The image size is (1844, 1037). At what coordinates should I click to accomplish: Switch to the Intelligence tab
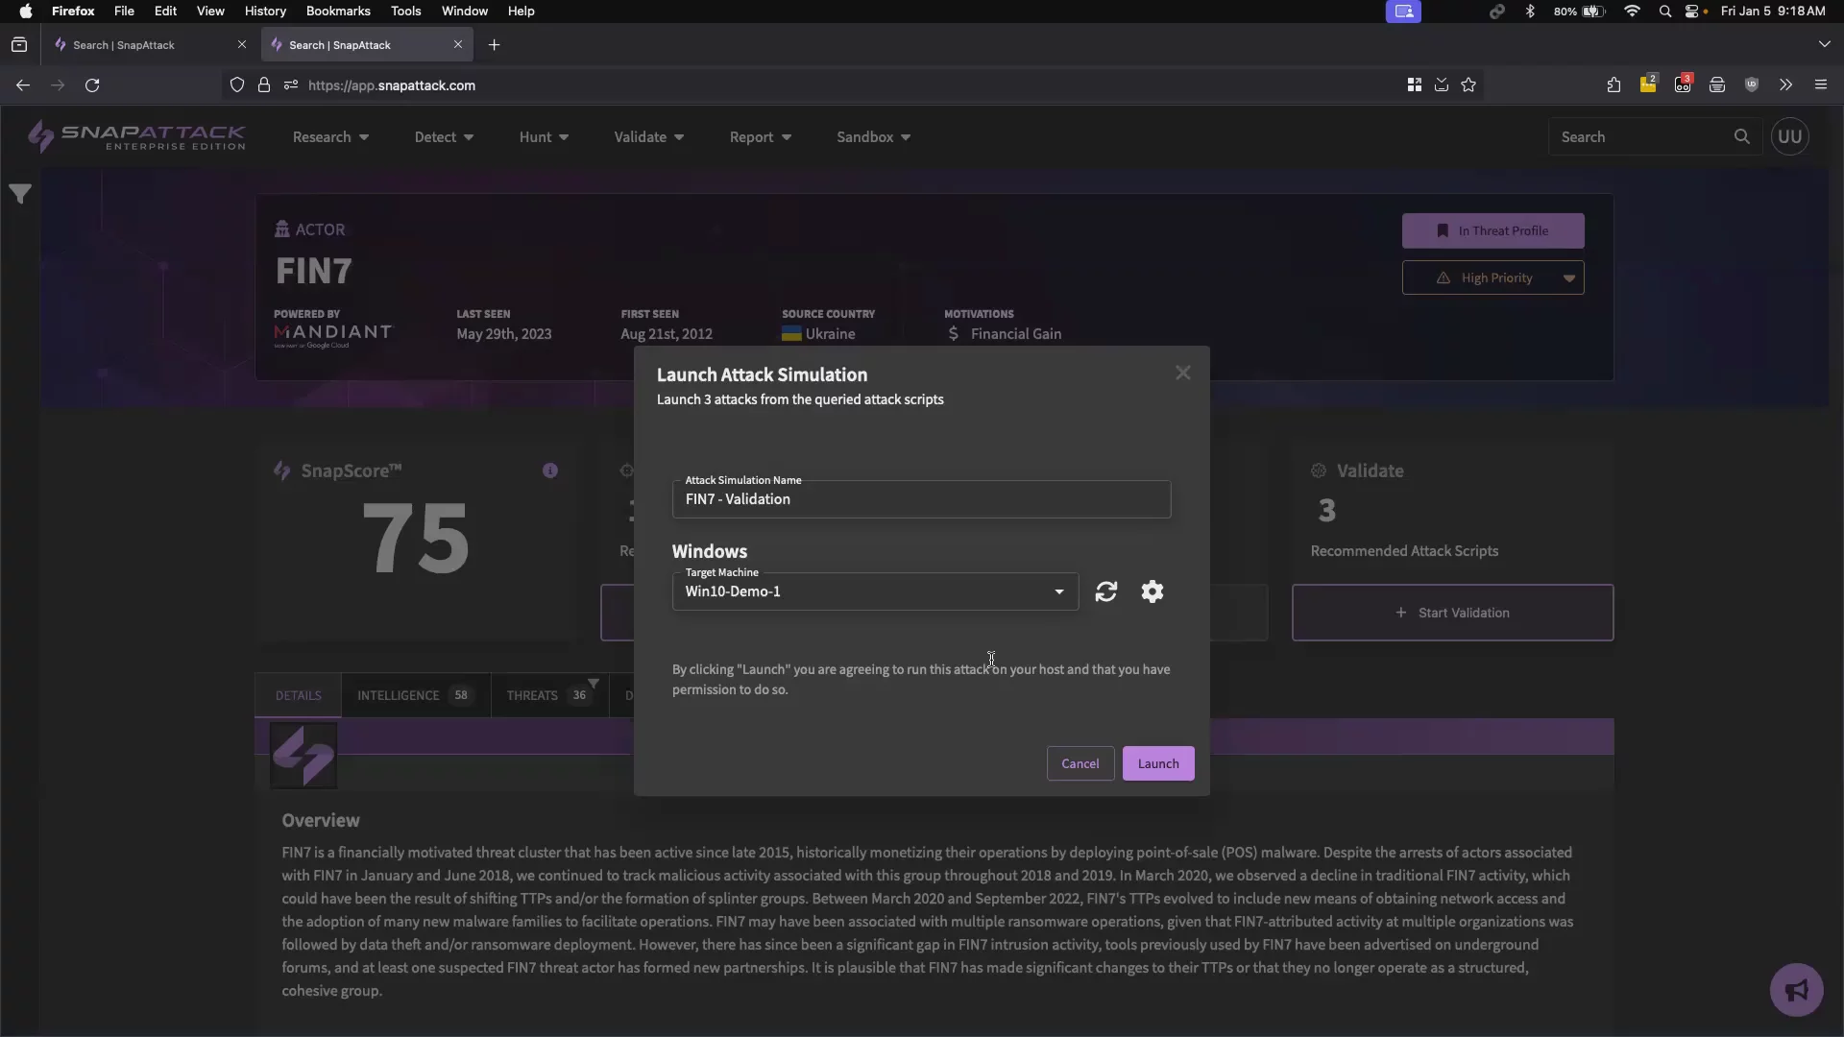pyautogui.click(x=414, y=695)
